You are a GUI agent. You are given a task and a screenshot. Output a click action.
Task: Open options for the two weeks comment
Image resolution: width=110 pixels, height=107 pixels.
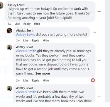99,97
